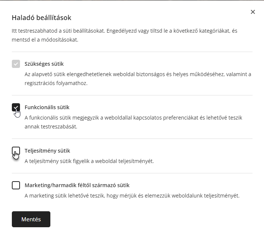Screen dimensions: 264x238
Task: Click the divider line below the intro paragraph
Action: click(132, 52)
